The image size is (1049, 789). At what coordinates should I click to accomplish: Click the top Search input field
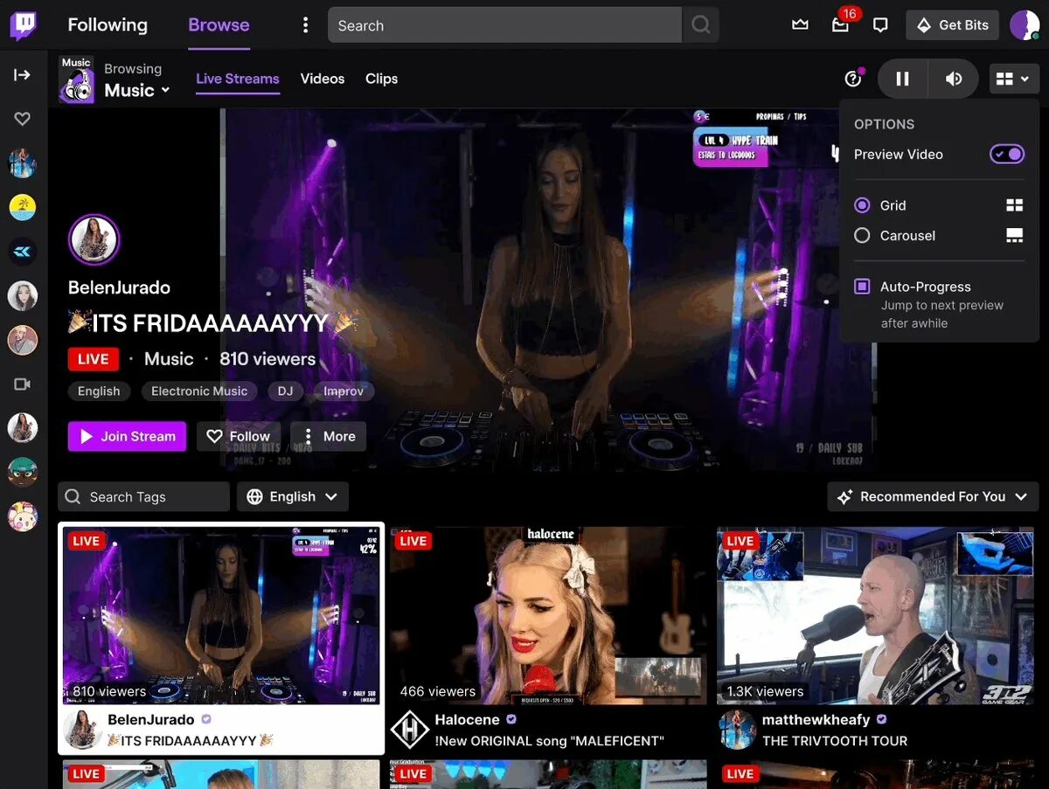point(504,25)
